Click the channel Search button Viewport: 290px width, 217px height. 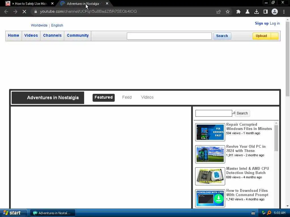(x=242, y=113)
